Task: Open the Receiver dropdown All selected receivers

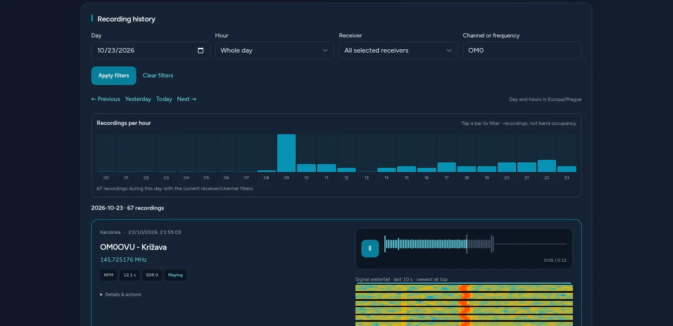Action: (x=398, y=50)
